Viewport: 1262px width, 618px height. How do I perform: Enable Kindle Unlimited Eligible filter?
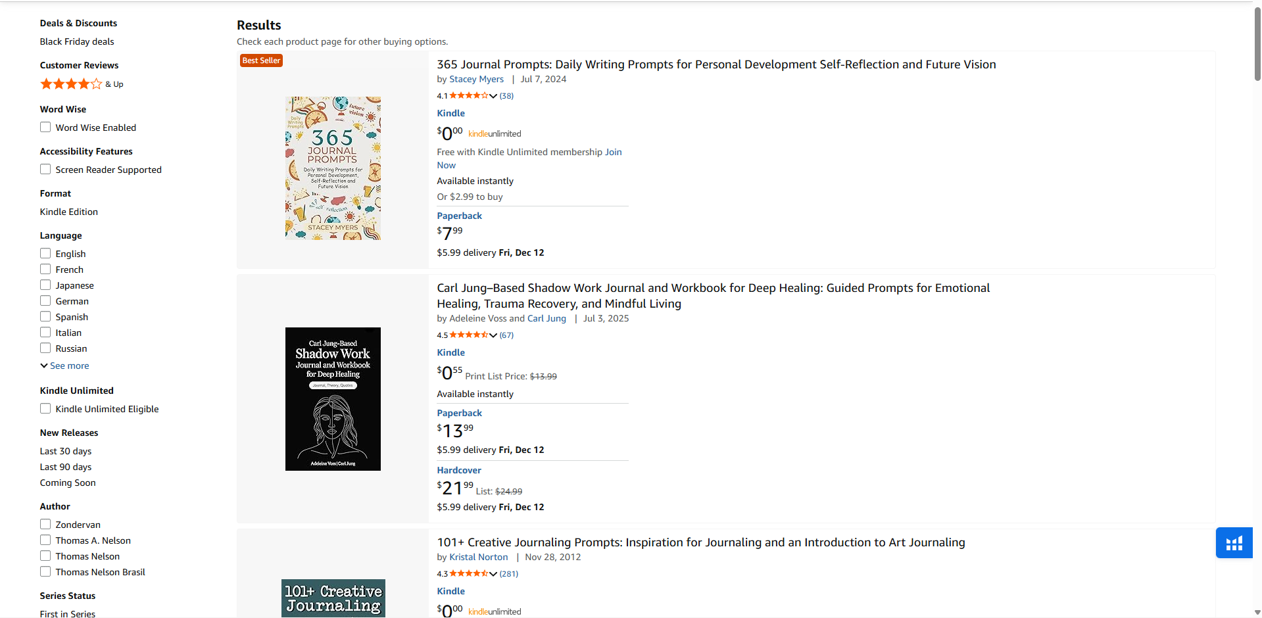(45, 408)
